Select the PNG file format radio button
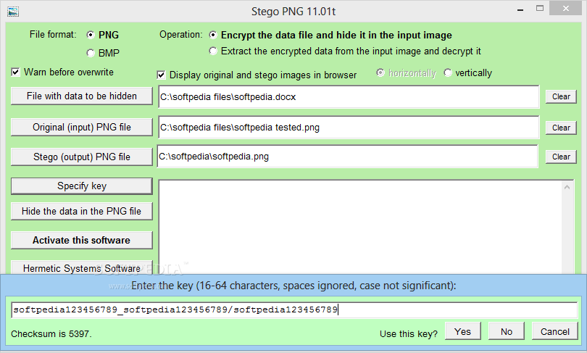The image size is (587, 353). click(90, 35)
